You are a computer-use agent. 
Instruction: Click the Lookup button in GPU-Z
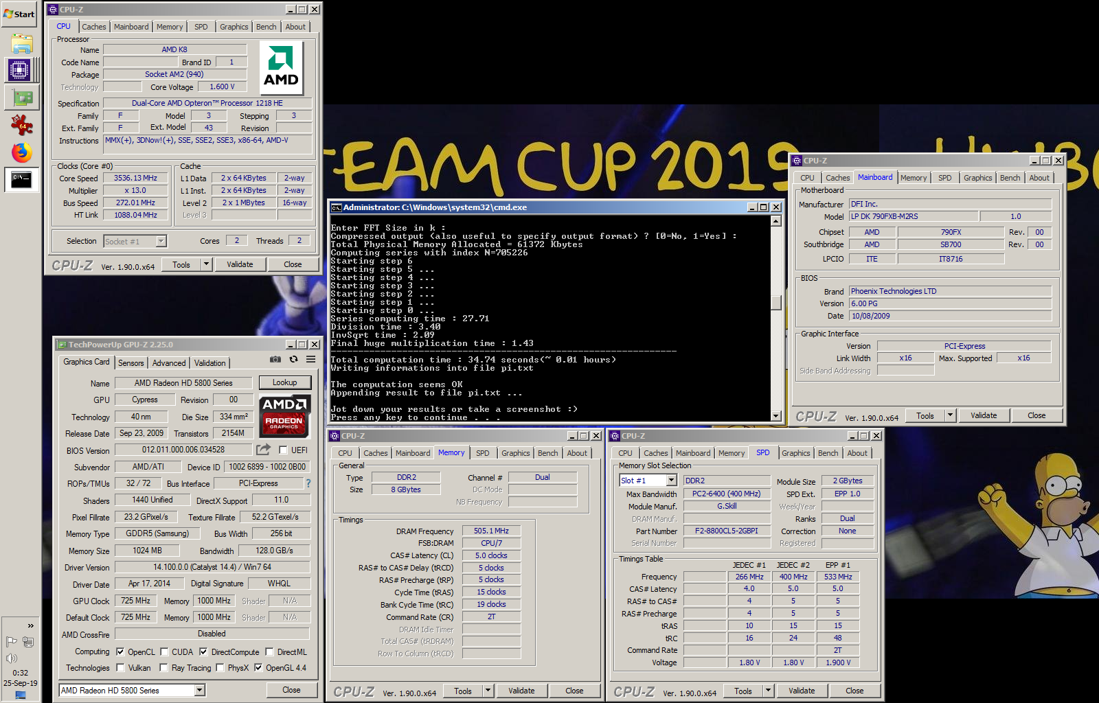coord(285,382)
